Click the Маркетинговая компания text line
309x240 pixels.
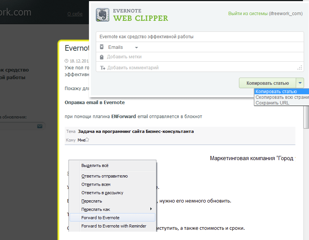coord(253,158)
